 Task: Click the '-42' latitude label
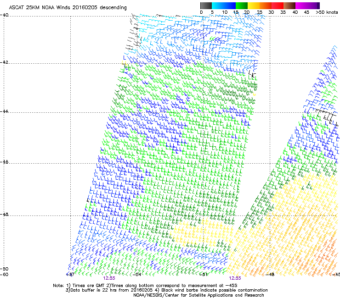[x=4, y=62]
